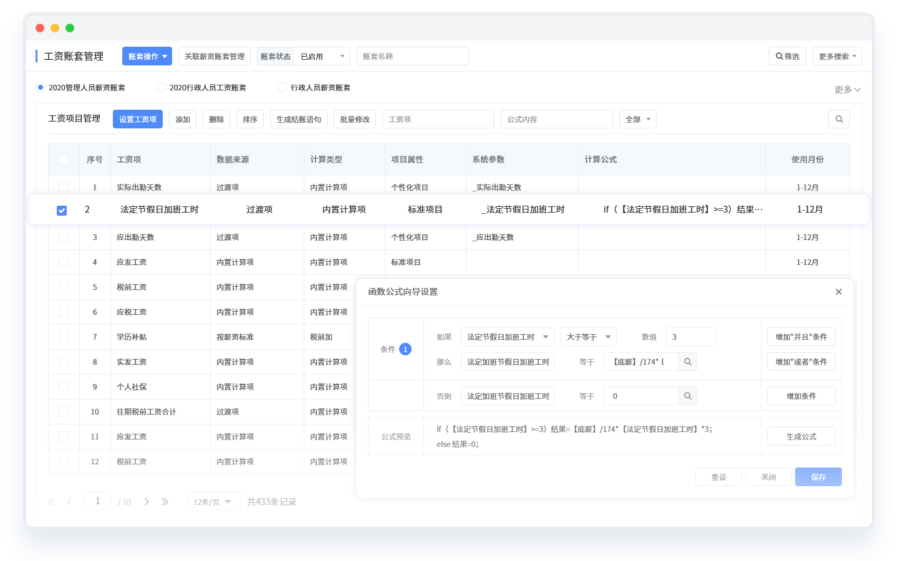Click the 账套名称 input field

pyautogui.click(x=413, y=56)
